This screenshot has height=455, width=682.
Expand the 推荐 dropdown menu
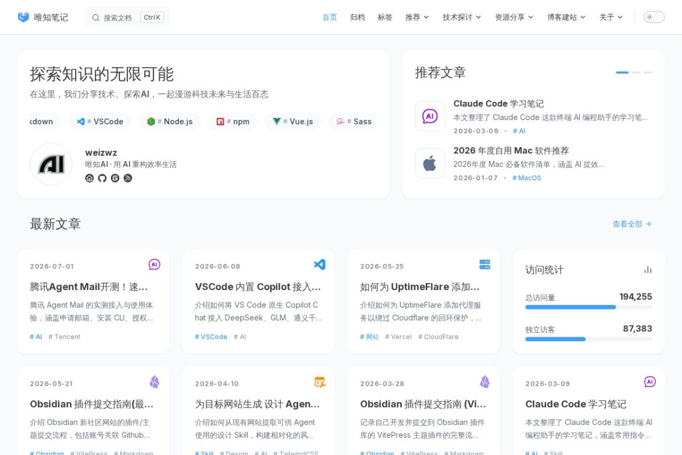[x=417, y=17]
